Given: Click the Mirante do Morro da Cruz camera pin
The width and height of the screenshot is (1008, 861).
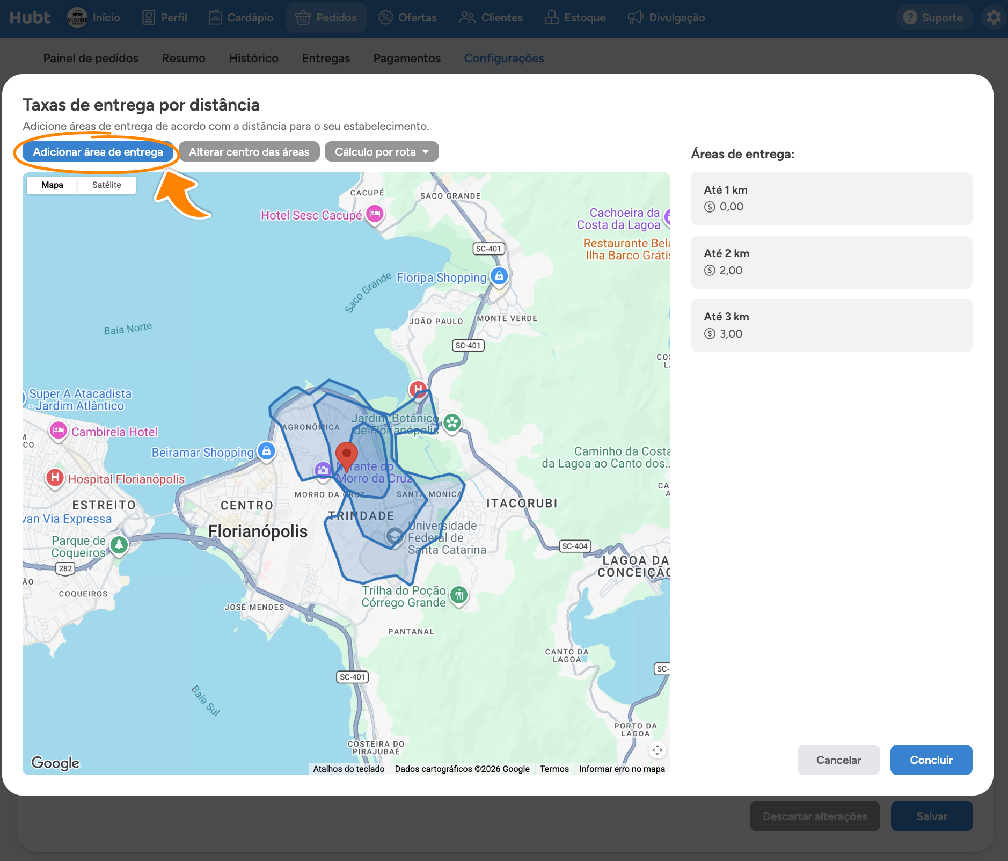Looking at the screenshot, I should point(323,471).
